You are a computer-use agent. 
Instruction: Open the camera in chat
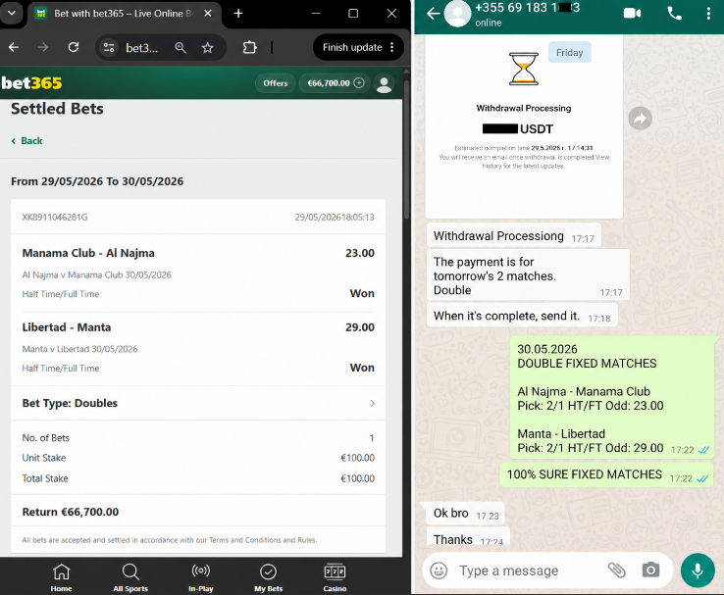click(650, 570)
